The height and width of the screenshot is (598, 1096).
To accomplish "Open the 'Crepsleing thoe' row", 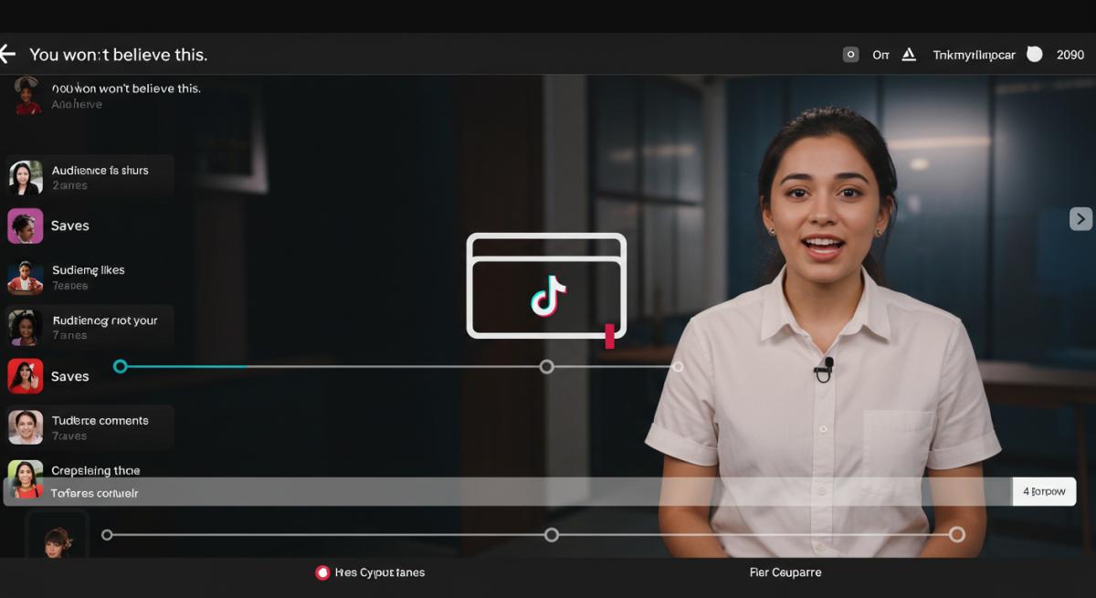I will [96, 471].
